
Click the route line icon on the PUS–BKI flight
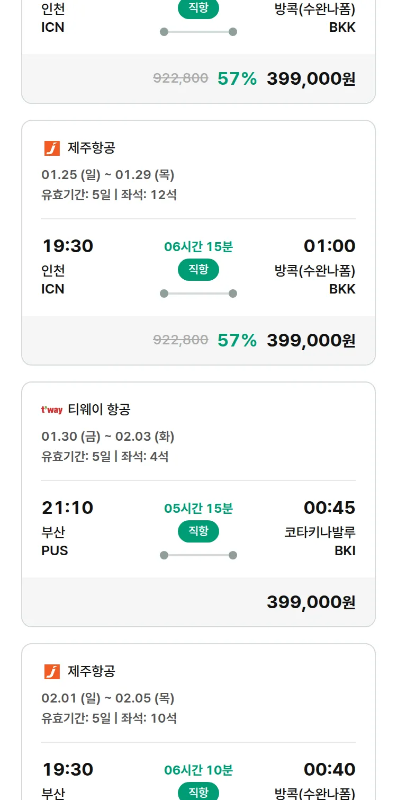[198, 555]
